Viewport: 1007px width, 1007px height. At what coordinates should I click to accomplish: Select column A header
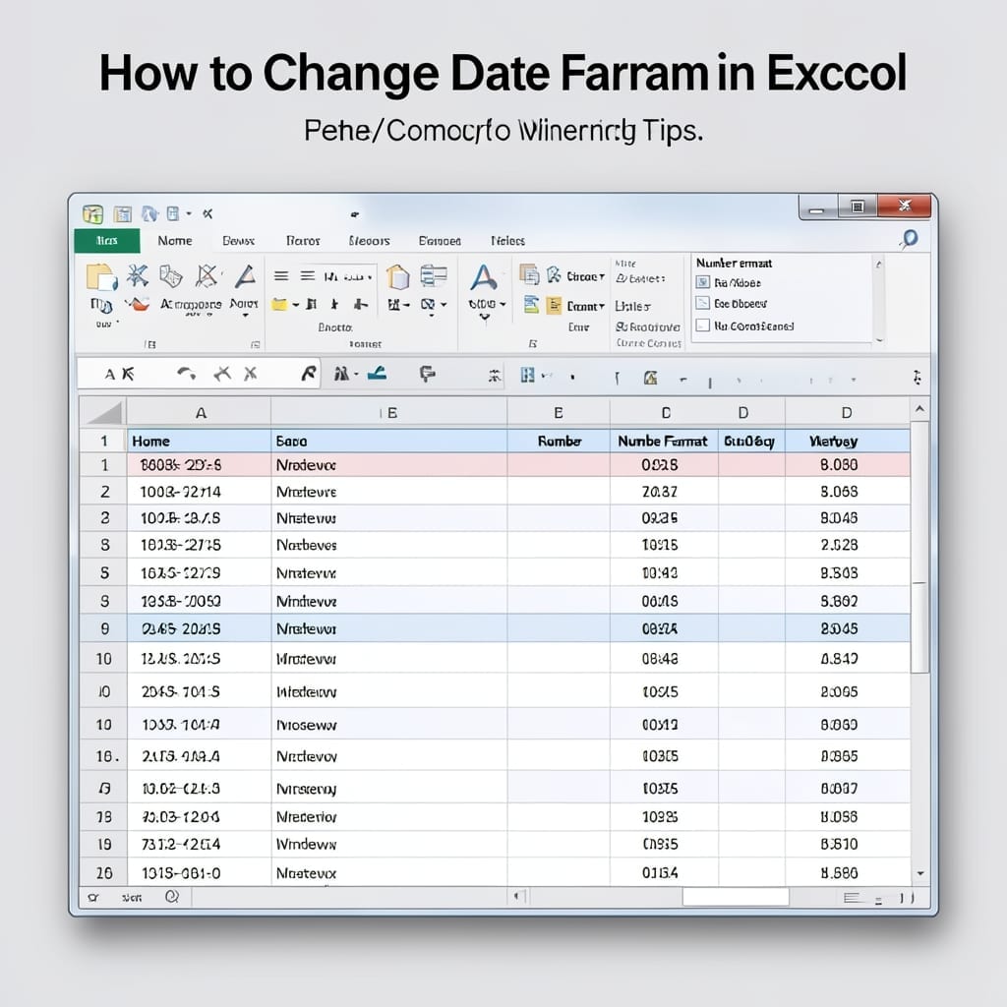click(x=200, y=413)
